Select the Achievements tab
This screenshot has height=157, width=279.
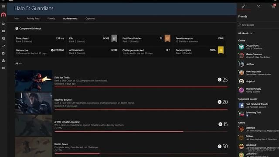coord(70,18)
